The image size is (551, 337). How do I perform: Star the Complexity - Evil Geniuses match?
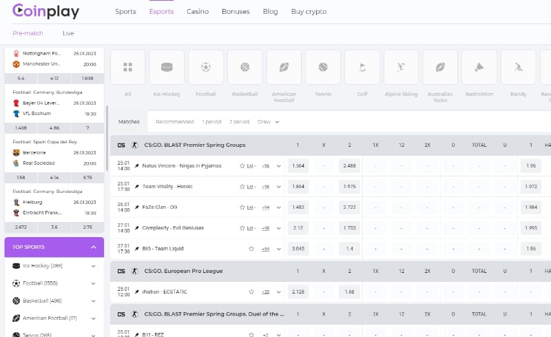[x=242, y=228]
